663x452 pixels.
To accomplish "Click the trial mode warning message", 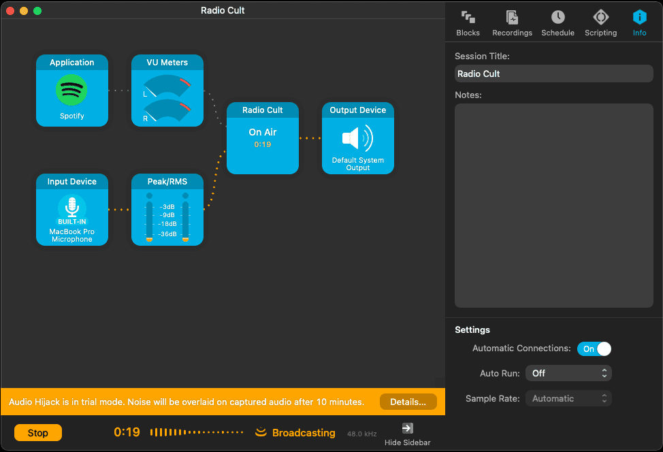I will click(x=187, y=402).
